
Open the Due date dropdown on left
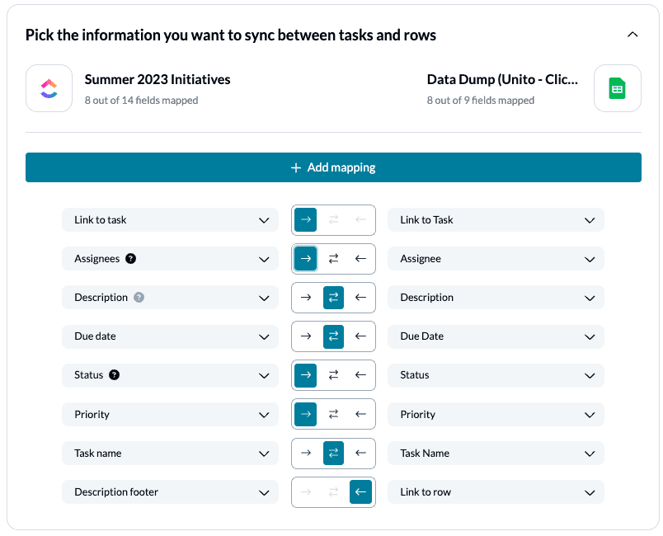[x=170, y=336]
